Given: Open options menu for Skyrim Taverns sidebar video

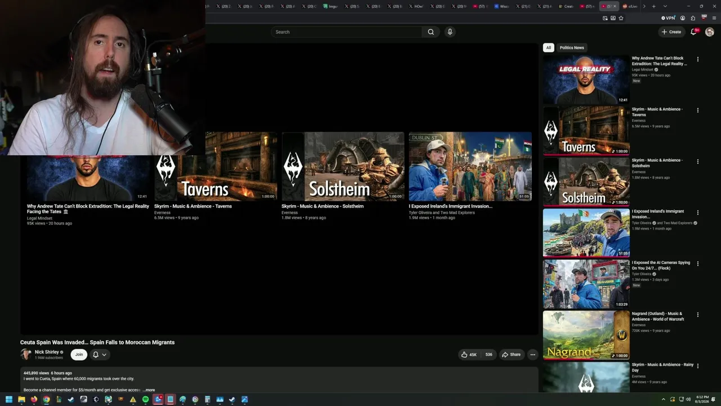Looking at the screenshot, I should click(698, 111).
